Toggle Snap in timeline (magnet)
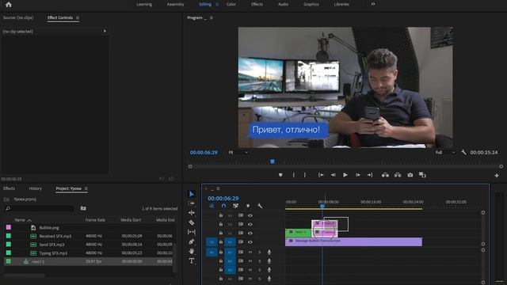The height and width of the screenshot is (285, 507). pos(223,206)
